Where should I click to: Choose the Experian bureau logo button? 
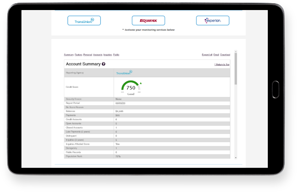(x=213, y=21)
